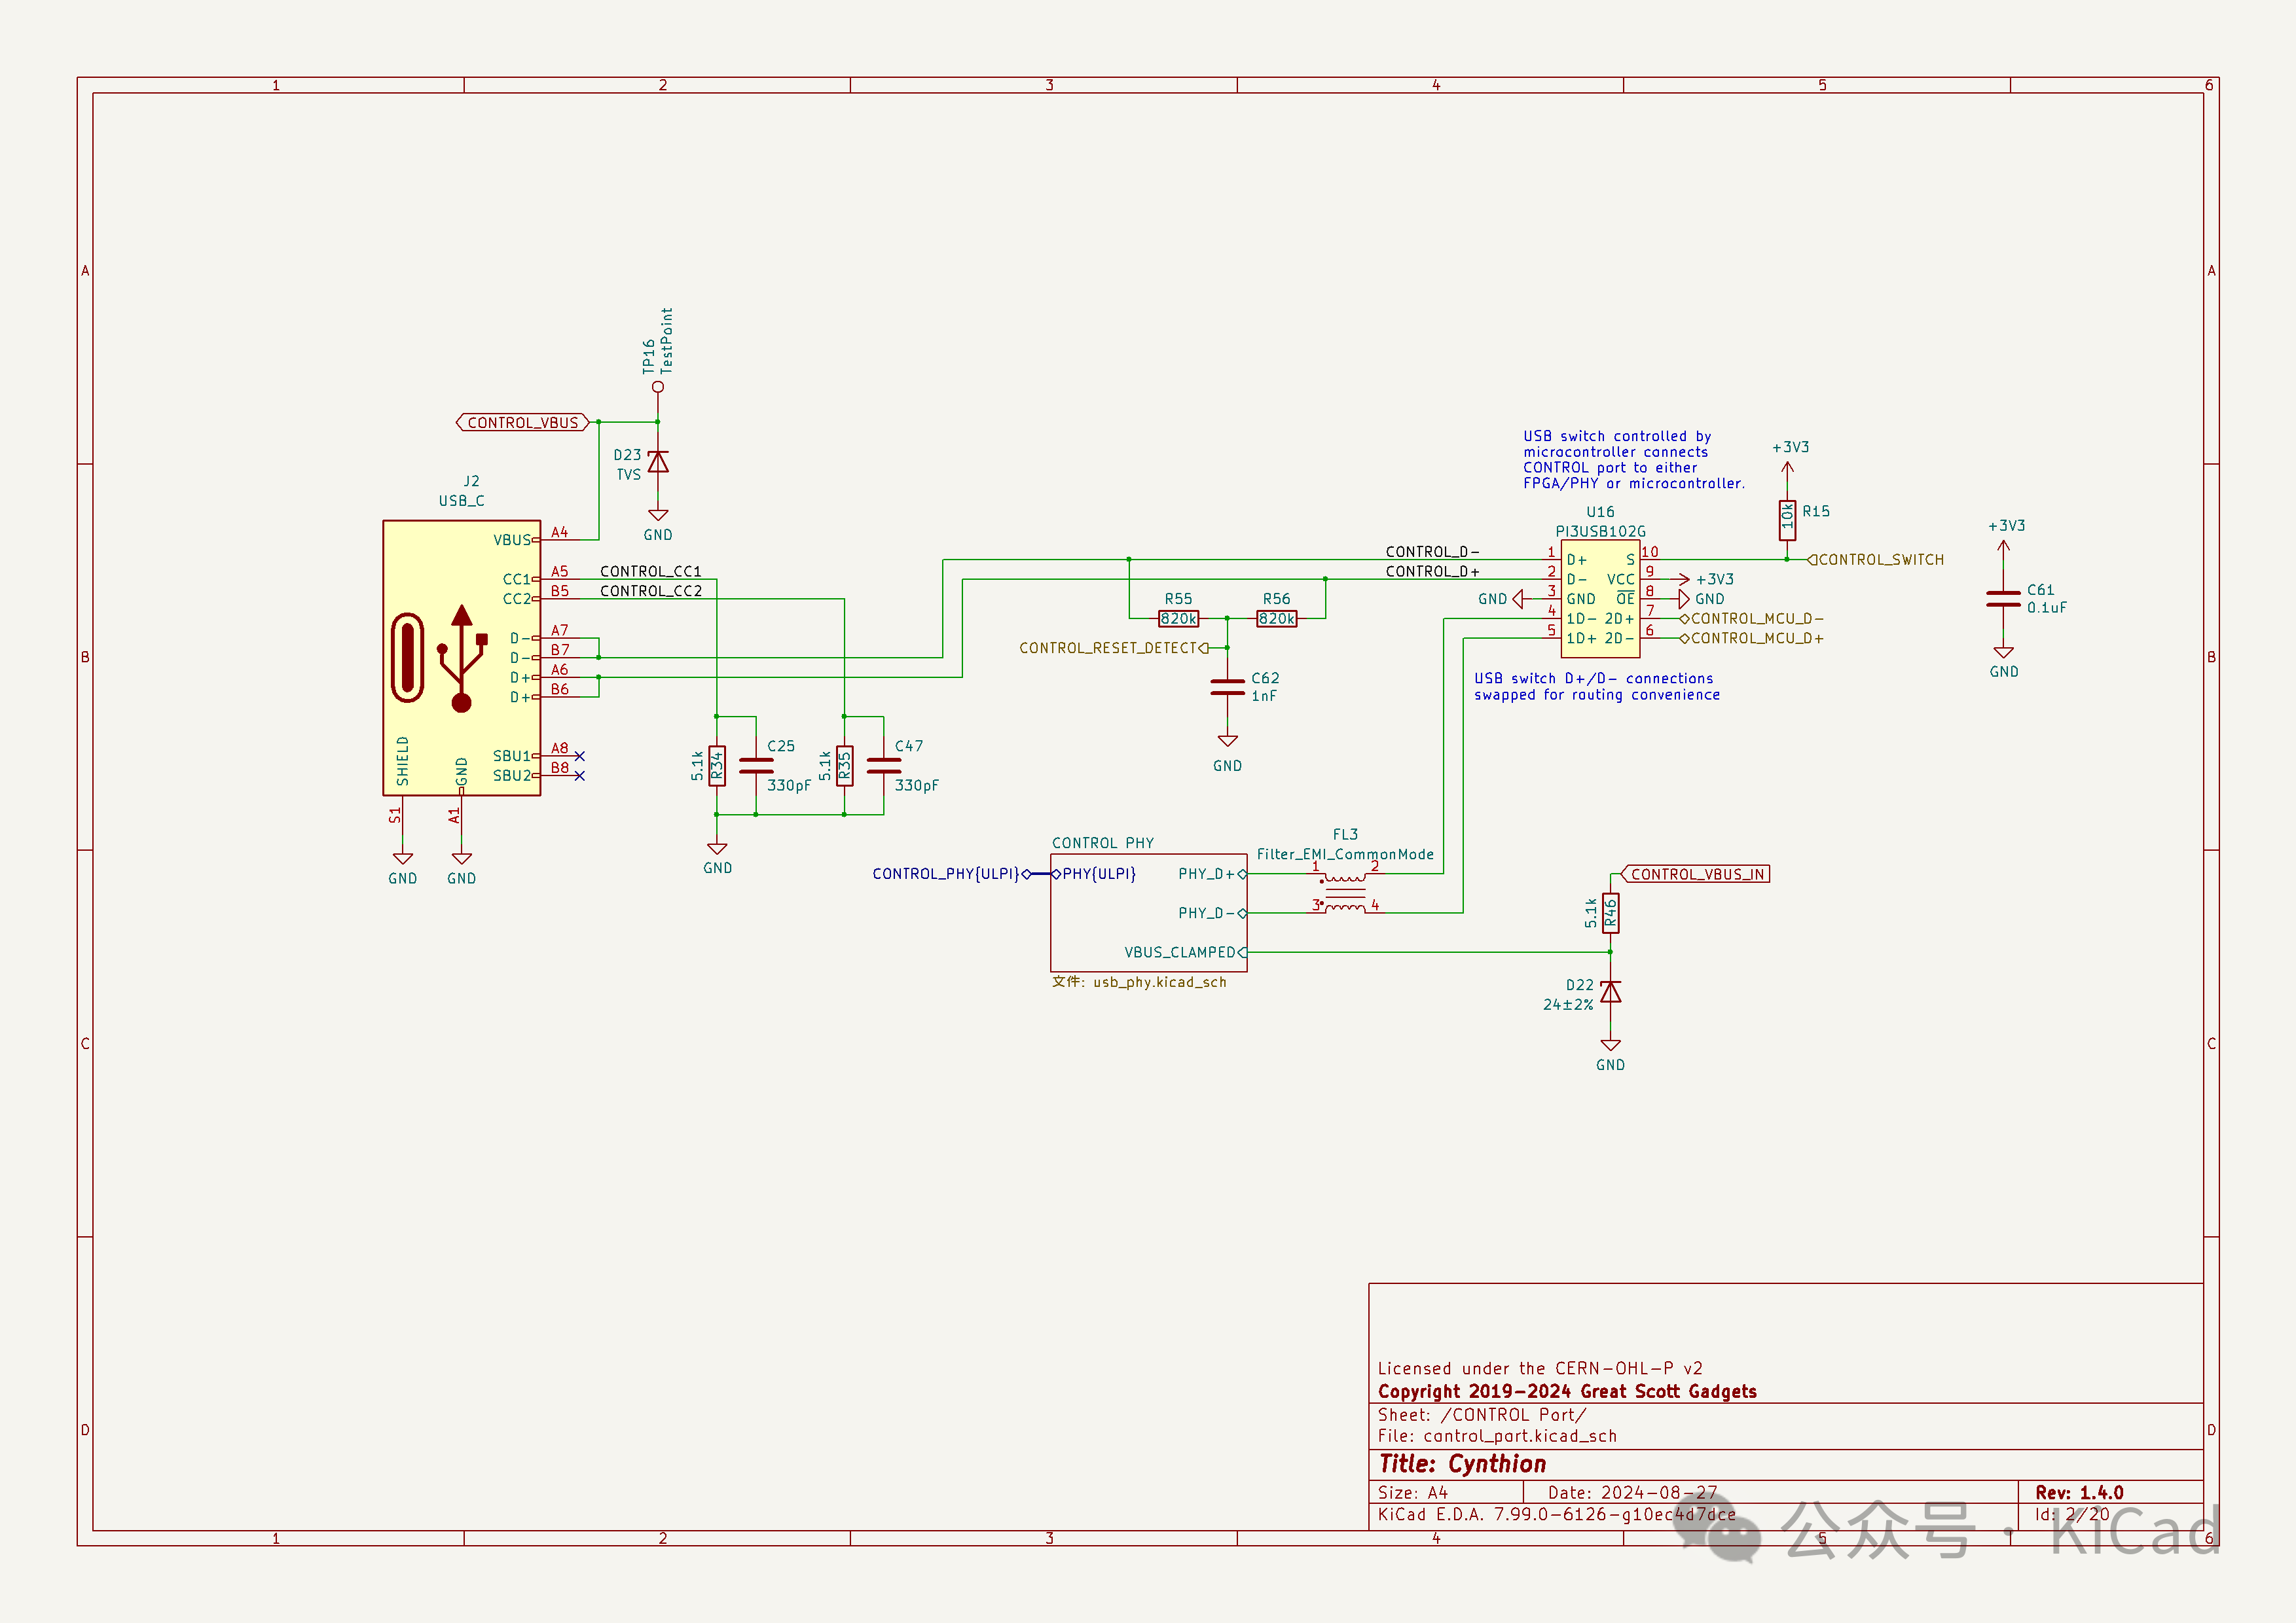Click the CONTROL_SWITCH hierarchical label

[1880, 560]
